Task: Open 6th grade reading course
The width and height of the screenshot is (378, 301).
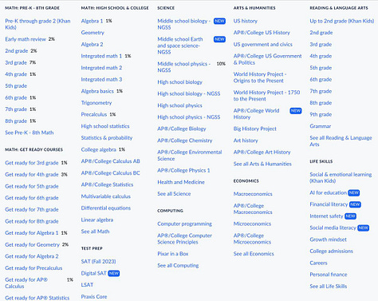Action: [x=321, y=79]
